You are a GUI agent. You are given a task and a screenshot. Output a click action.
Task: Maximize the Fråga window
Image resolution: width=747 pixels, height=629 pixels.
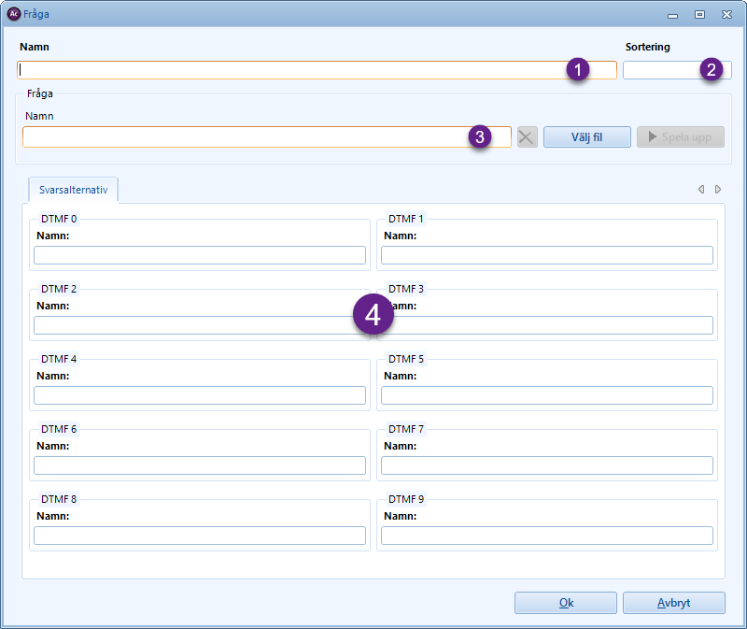tap(699, 15)
